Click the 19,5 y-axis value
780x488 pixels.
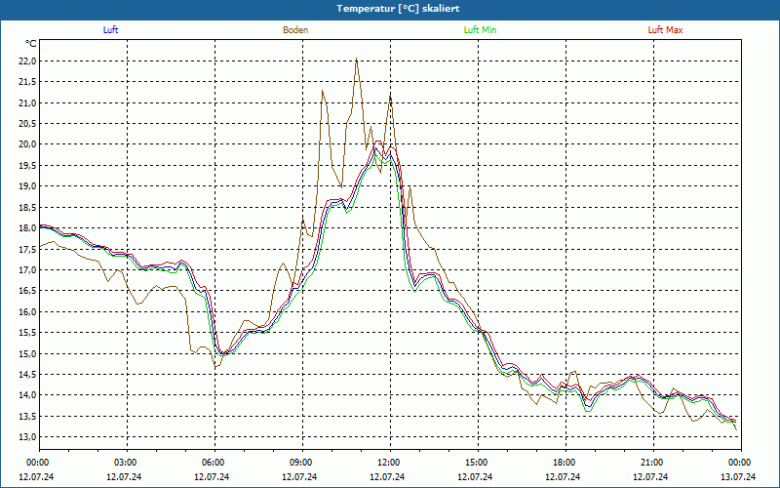(28, 166)
